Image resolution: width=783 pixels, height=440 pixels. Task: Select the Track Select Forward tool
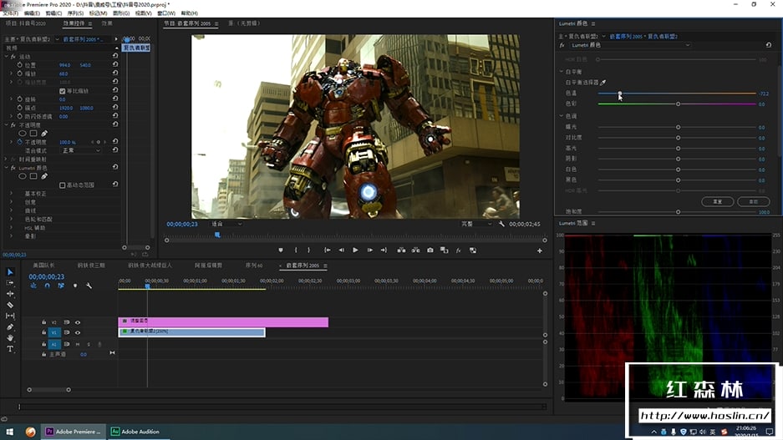click(x=10, y=283)
